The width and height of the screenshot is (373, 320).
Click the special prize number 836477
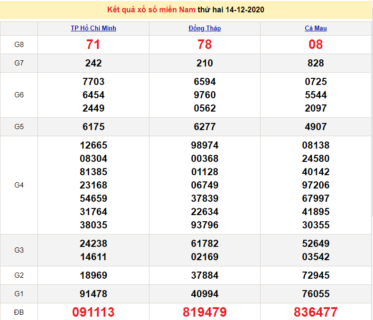(x=316, y=312)
